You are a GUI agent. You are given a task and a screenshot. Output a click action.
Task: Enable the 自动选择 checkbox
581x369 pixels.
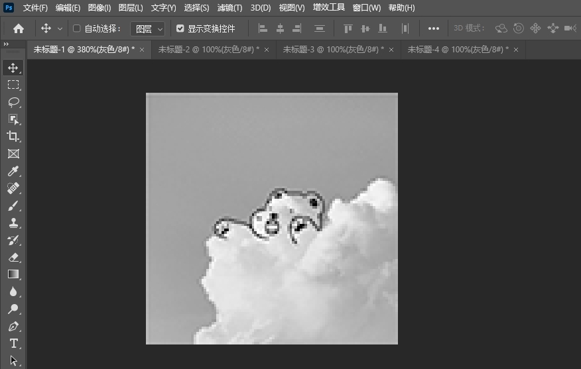(77, 28)
